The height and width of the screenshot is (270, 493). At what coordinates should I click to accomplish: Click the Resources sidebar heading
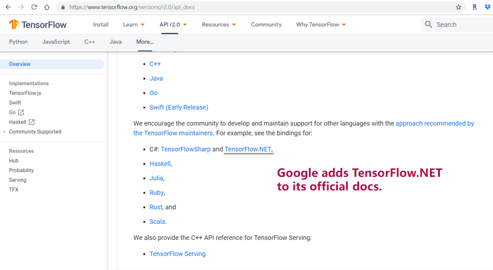coord(21,151)
